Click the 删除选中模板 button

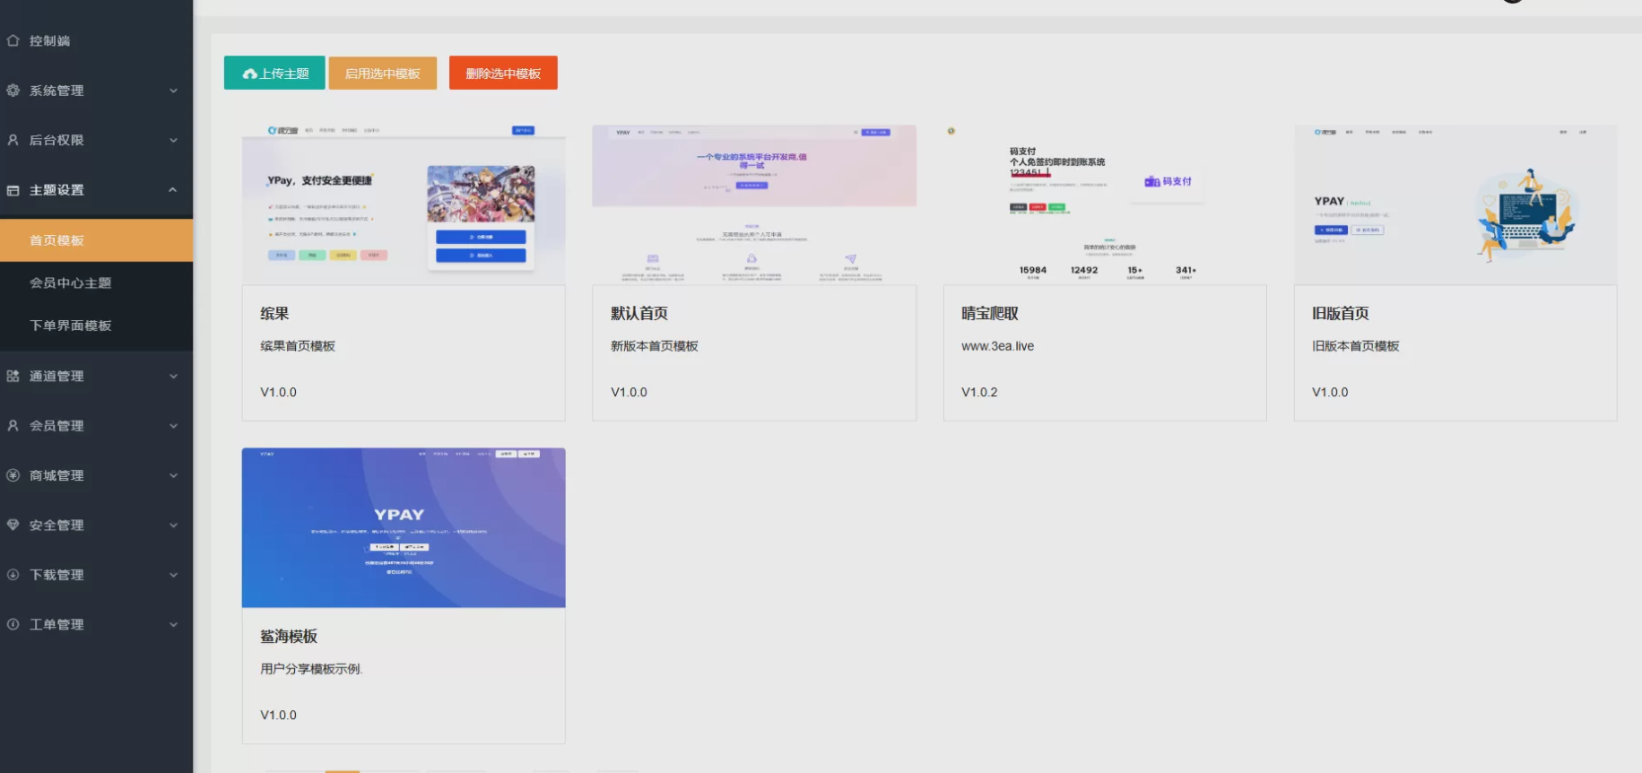click(x=503, y=73)
